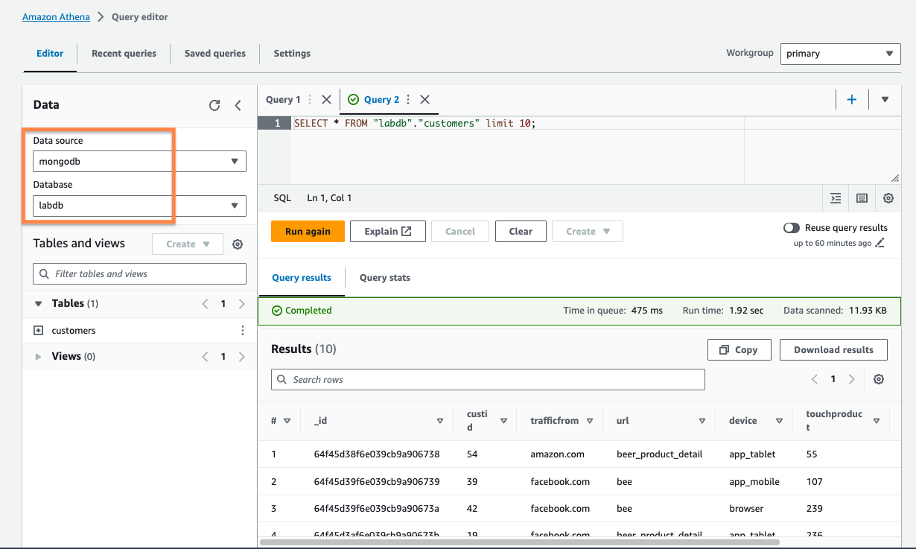Open keyboard shortcuts icon in editor
The height and width of the screenshot is (549, 916).
pos(862,198)
